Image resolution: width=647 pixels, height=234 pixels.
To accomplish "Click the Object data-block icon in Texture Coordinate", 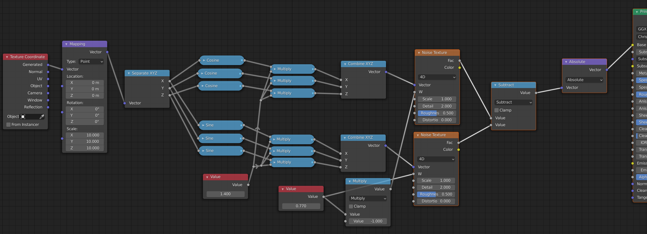I will point(23,116).
